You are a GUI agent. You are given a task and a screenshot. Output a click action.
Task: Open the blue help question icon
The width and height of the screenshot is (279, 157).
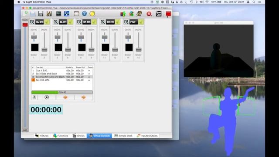pyautogui.click(x=84, y=14)
